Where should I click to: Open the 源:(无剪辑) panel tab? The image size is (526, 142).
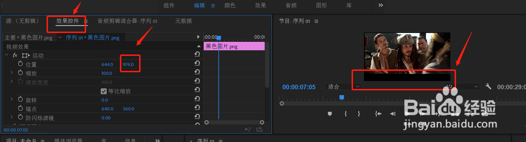point(22,21)
